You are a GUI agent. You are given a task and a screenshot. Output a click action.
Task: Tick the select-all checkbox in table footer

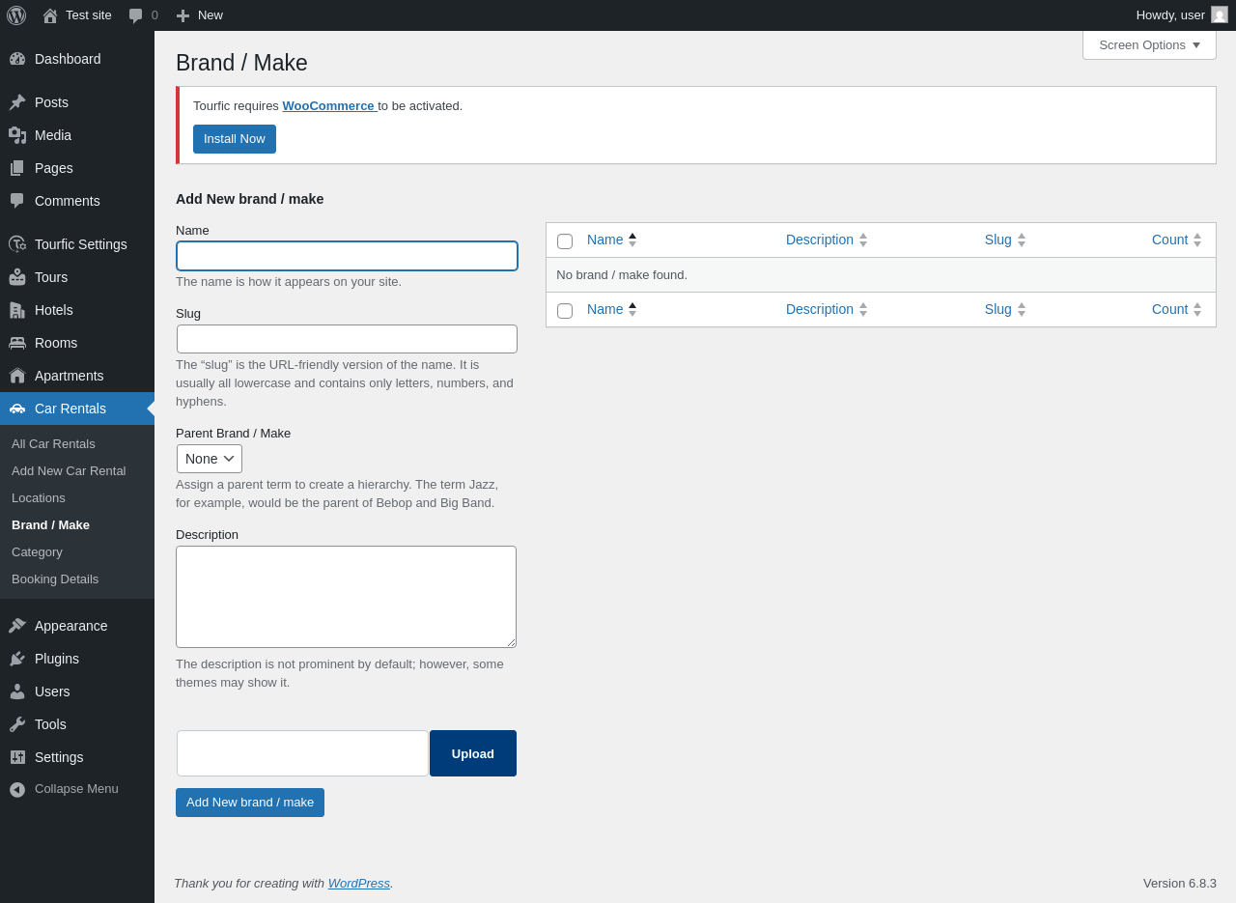[x=565, y=311]
